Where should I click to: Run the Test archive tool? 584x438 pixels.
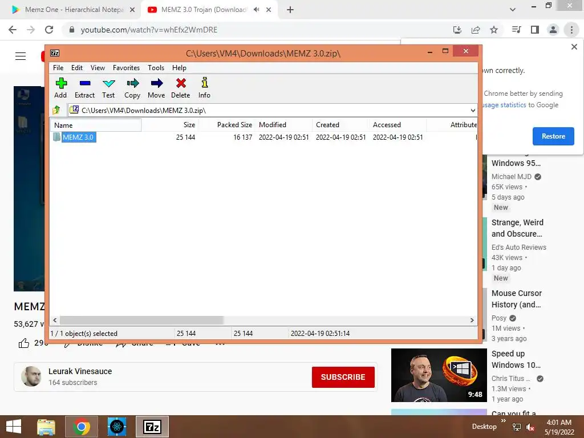(108, 88)
